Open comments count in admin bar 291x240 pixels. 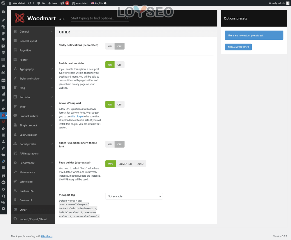coord(41,3)
